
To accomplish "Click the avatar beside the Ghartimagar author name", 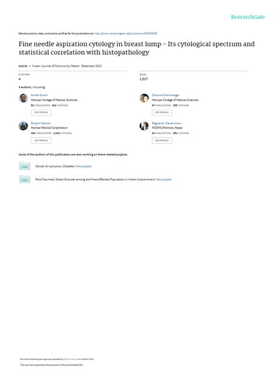I will 144,98.
